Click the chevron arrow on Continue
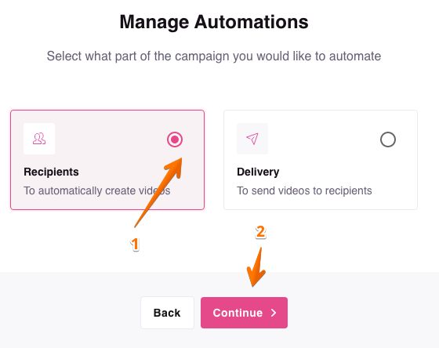Viewport: 439px width, 348px height. [274, 313]
